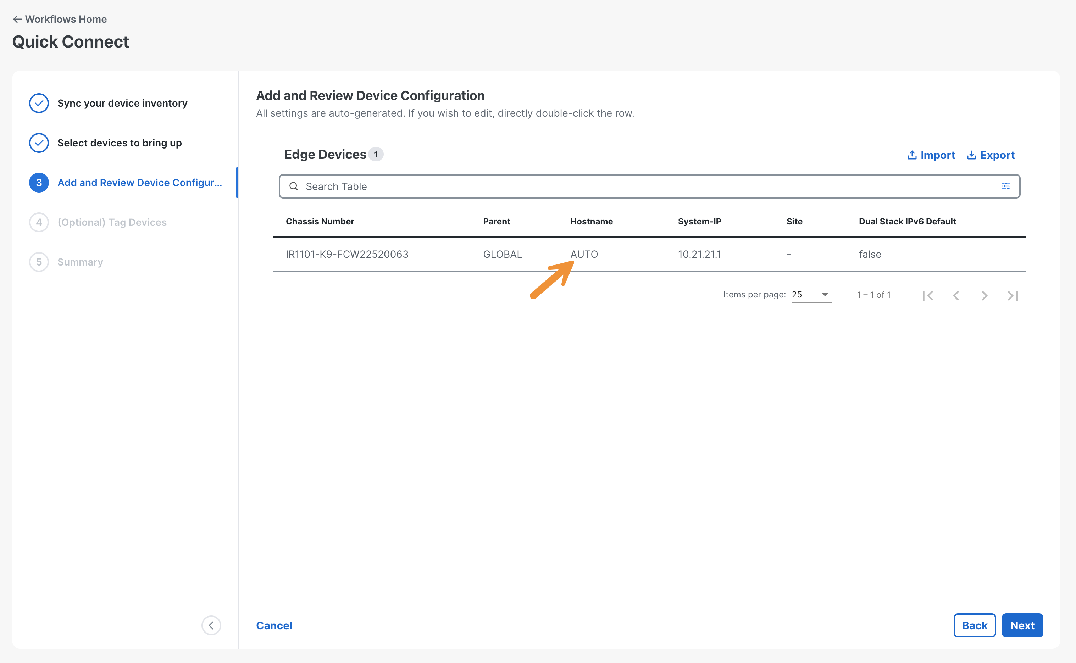Go to the next page arrow
The width and height of the screenshot is (1076, 663).
(x=984, y=296)
